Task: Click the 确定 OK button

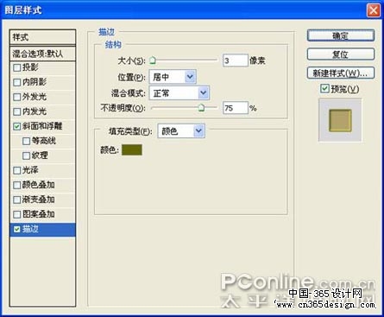Action: coord(341,36)
